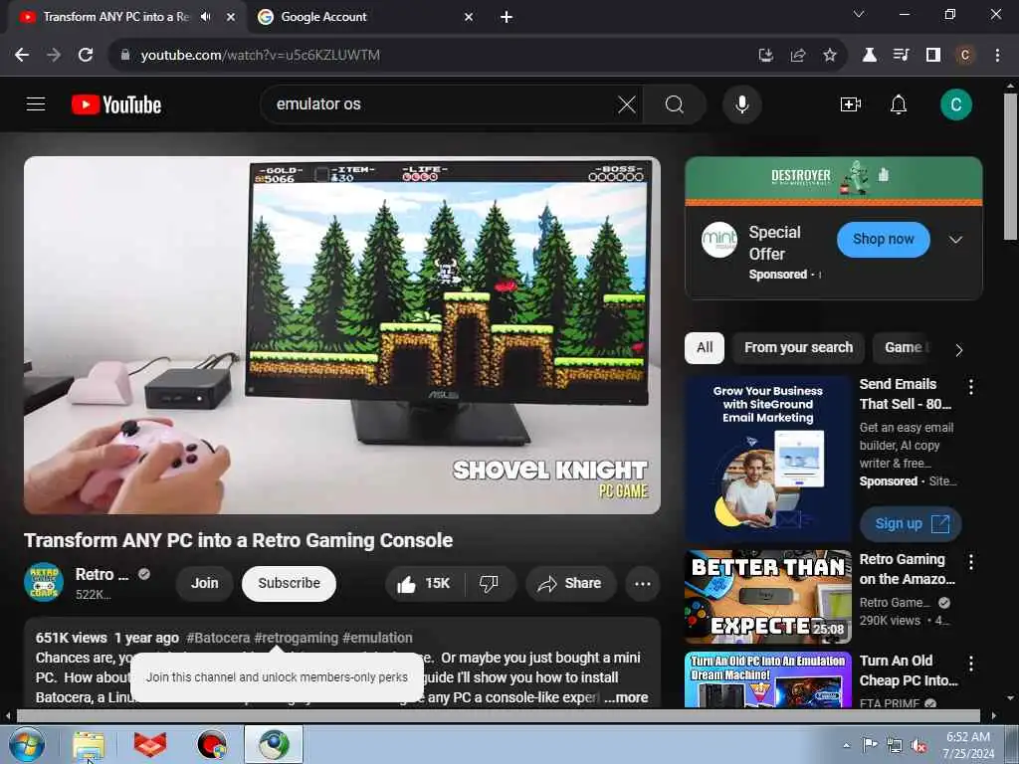Open options for Retro Gaming Amazon video

971,562
